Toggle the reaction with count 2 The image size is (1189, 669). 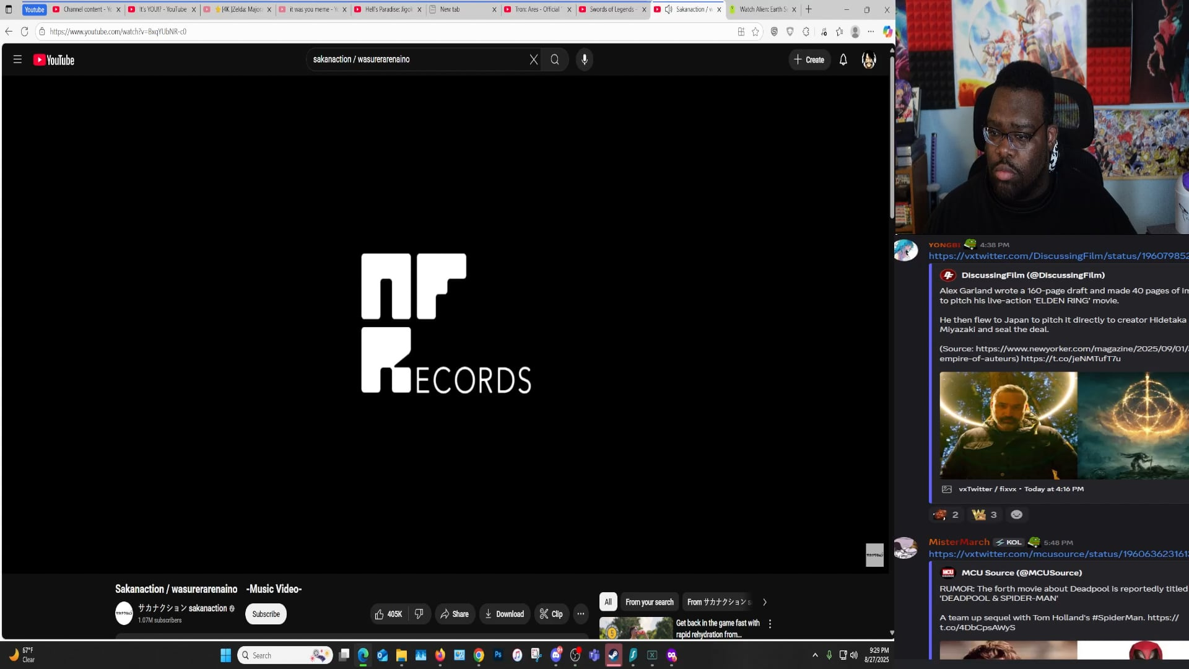(946, 515)
